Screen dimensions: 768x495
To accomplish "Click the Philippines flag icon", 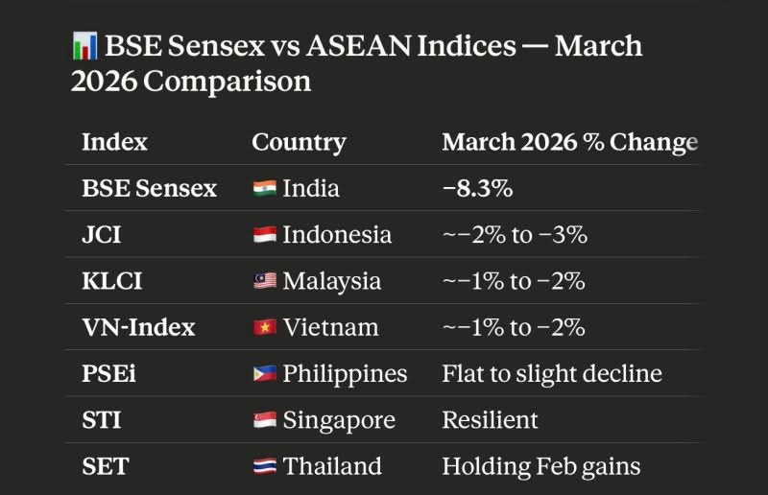I will (264, 373).
